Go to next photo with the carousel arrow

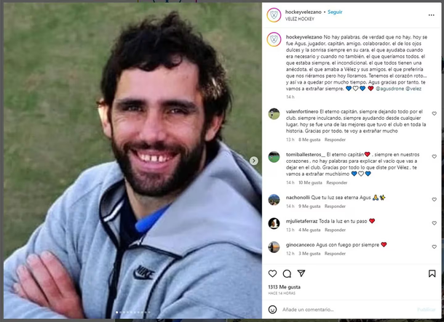254,161
